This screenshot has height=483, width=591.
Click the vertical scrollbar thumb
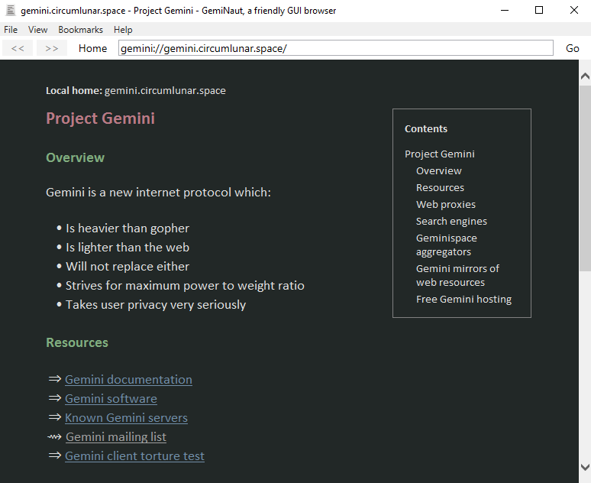(x=585, y=178)
